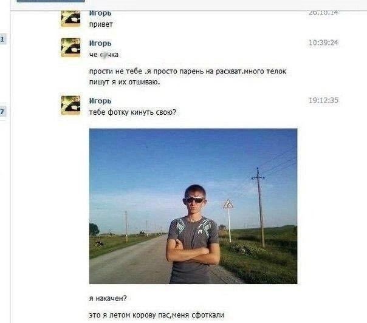This screenshot has width=367, height=323.
Task: Click the 10:39:24 message timestamp
Action: click(323, 42)
